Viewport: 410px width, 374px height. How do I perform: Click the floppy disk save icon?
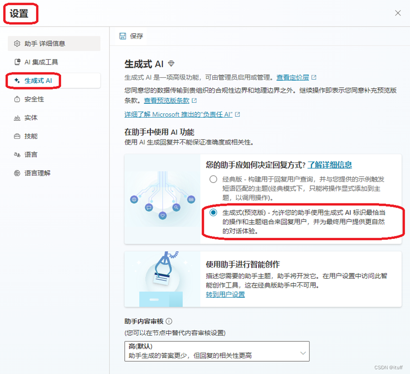click(123, 36)
